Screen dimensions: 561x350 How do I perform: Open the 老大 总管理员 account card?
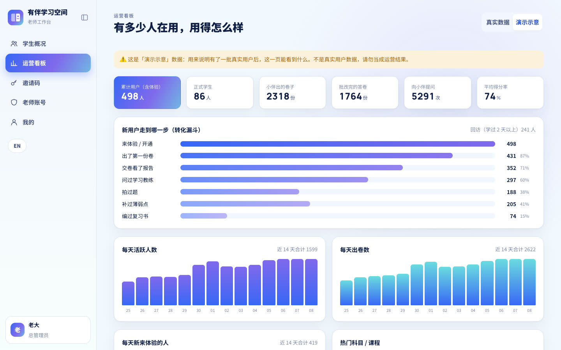[48, 330]
